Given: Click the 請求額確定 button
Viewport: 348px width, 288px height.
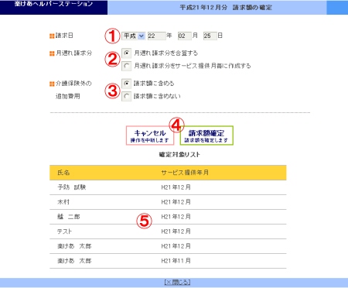Looking at the screenshot, I should (206, 135).
